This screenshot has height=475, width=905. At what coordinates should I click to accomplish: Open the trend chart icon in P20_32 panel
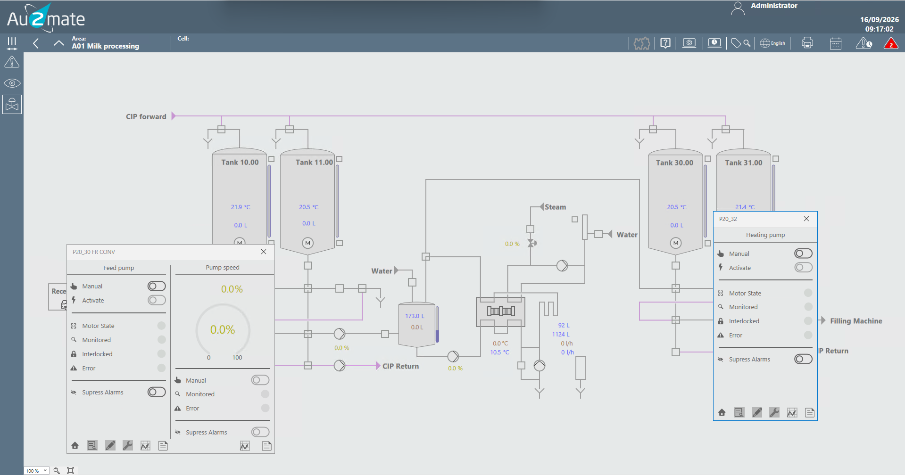point(792,413)
